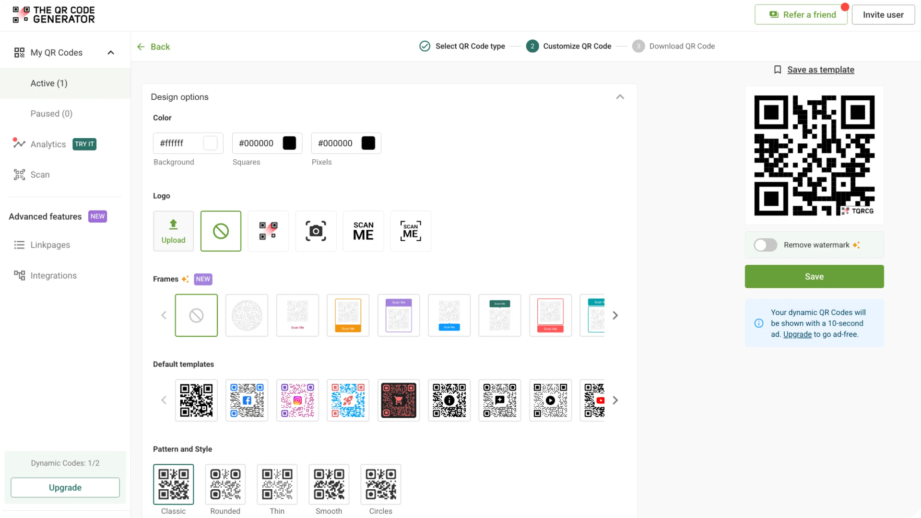Show next frames with right arrow
The image size is (921, 518).
(615, 315)
